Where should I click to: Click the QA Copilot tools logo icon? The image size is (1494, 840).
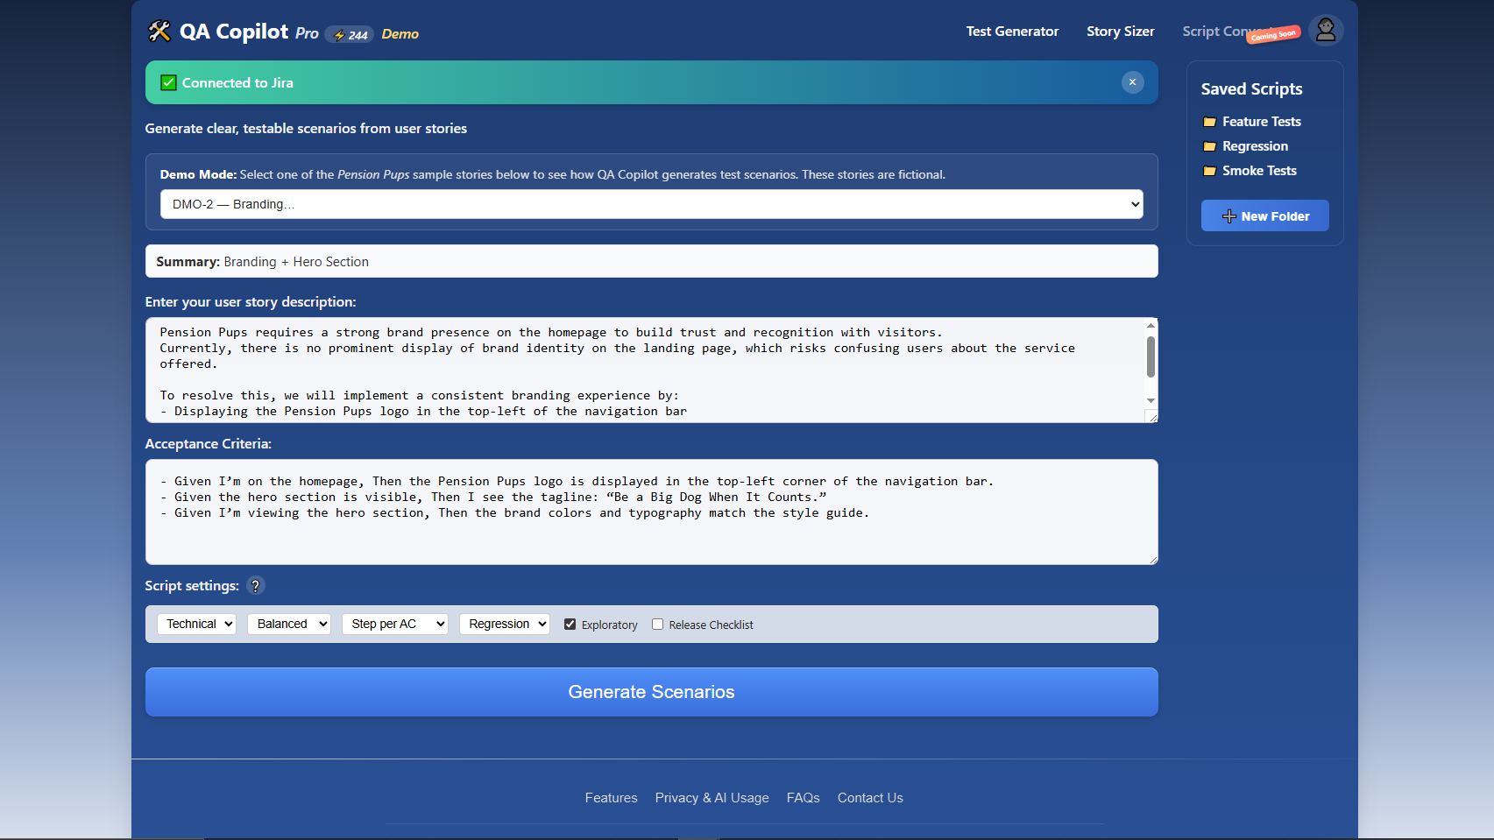pos(159,32)
